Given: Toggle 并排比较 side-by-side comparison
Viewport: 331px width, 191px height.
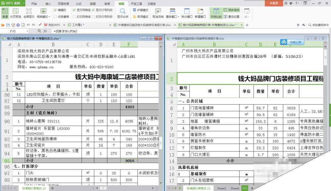Looking at the screenshot, I should tap(216, 13).
